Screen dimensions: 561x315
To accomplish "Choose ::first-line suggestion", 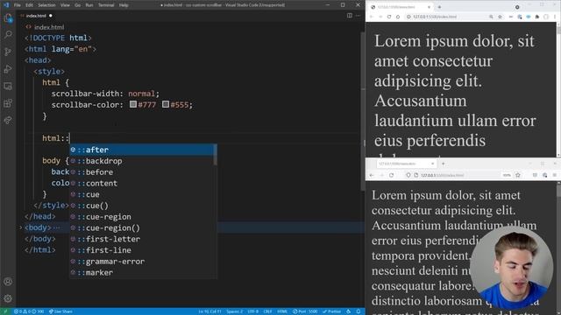I will [142, 250].
